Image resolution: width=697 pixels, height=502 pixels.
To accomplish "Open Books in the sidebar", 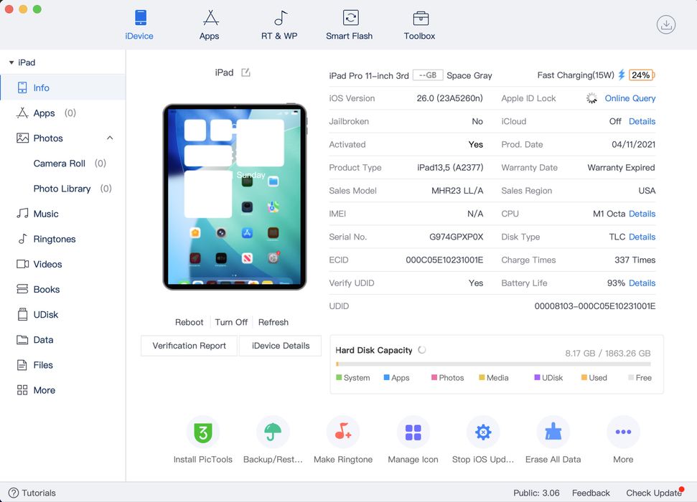I will [x=63, y=289].
